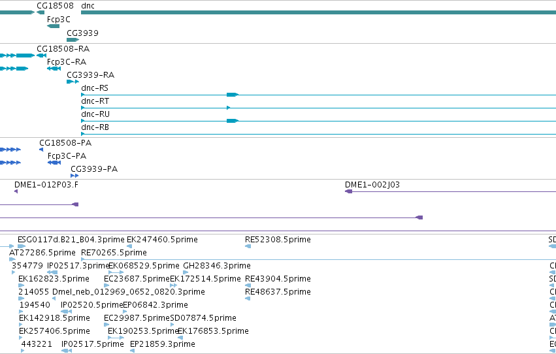Select the RE70265.5prime EST label
This screenshot has width=556, height=354.
[x=114, y=253]
